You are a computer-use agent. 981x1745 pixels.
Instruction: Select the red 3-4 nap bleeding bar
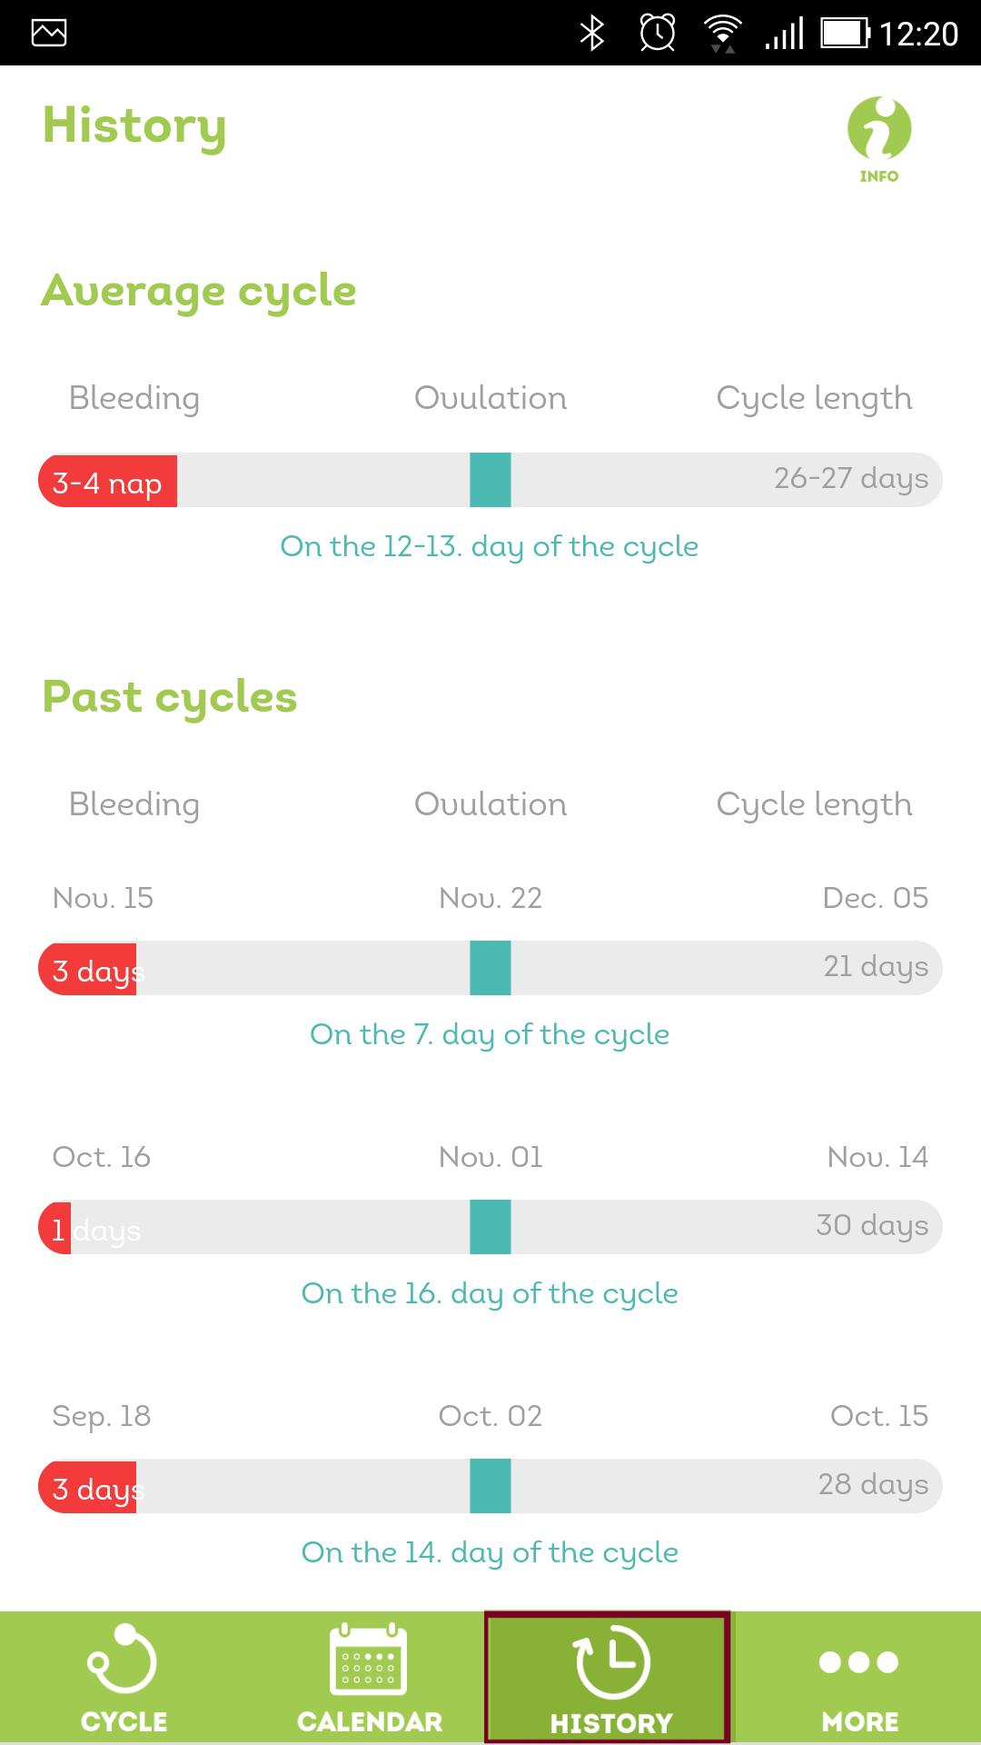[x=107, y=480]
